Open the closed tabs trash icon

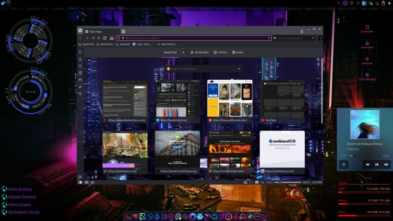[x=302, y=31]
